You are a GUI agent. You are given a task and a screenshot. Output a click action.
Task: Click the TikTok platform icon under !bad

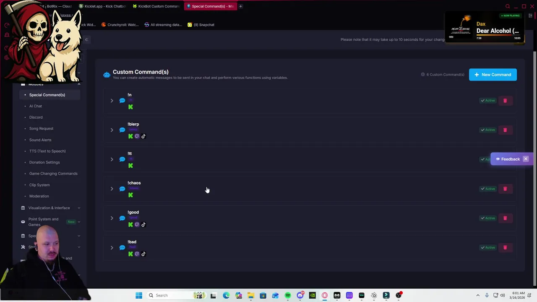tap(143, 254)
